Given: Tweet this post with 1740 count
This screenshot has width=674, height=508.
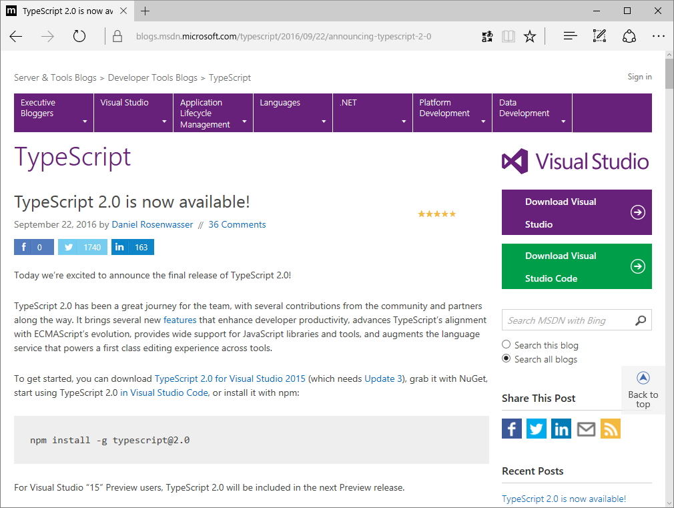Looking at the screenshot, I should pyautogui.click(x=83, y=247).
